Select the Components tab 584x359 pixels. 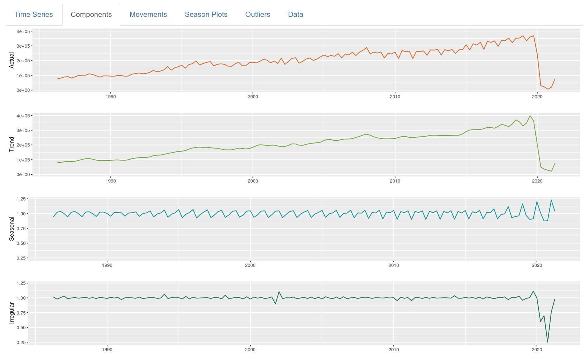91,15
